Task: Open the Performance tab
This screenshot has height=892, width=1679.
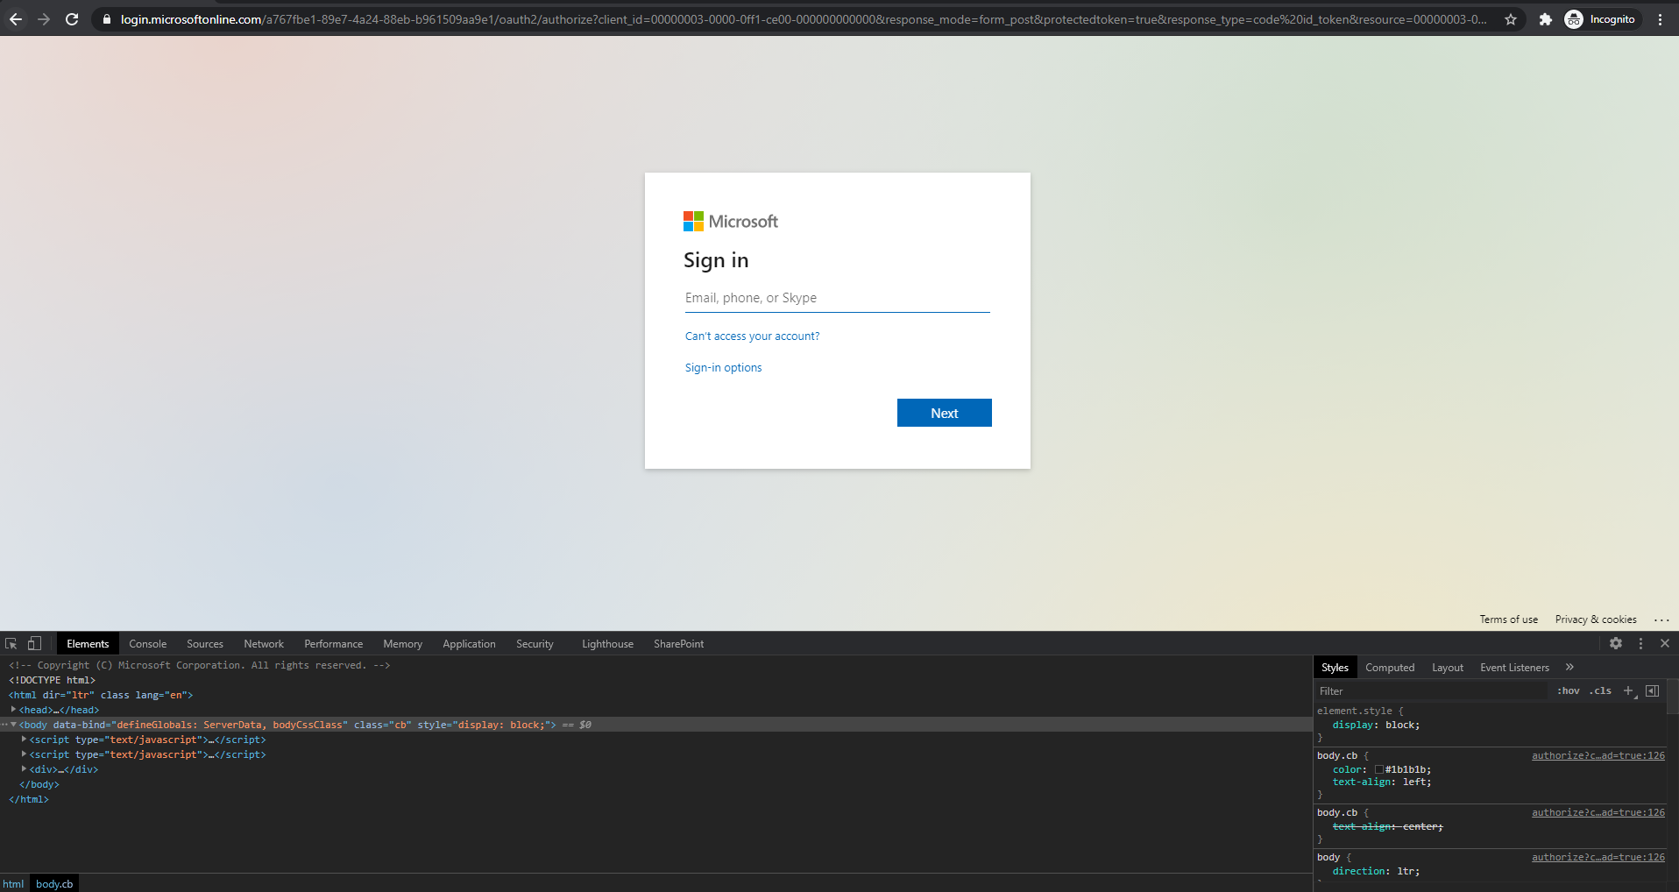Action: (333, 643)
